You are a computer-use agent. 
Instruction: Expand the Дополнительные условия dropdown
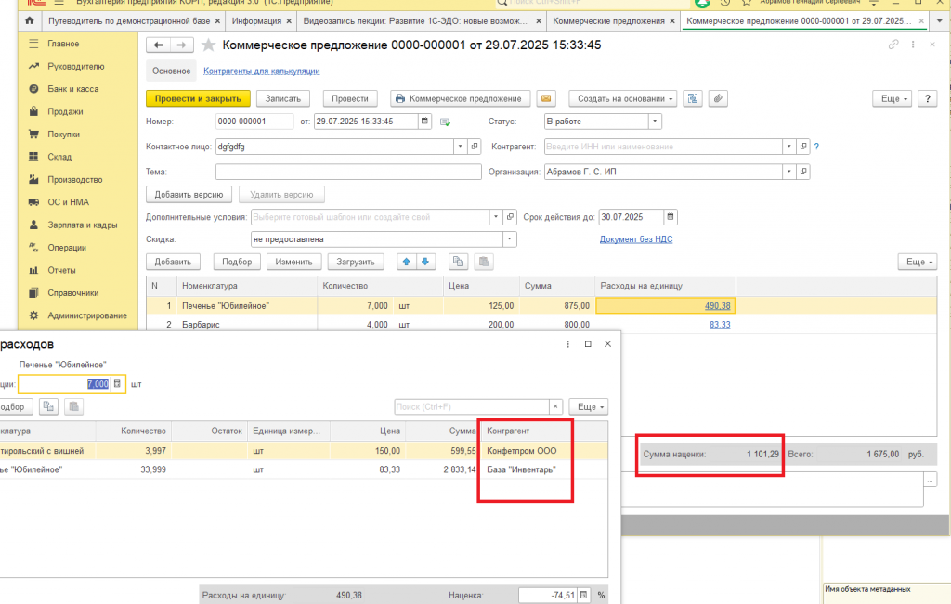(496, 217)
